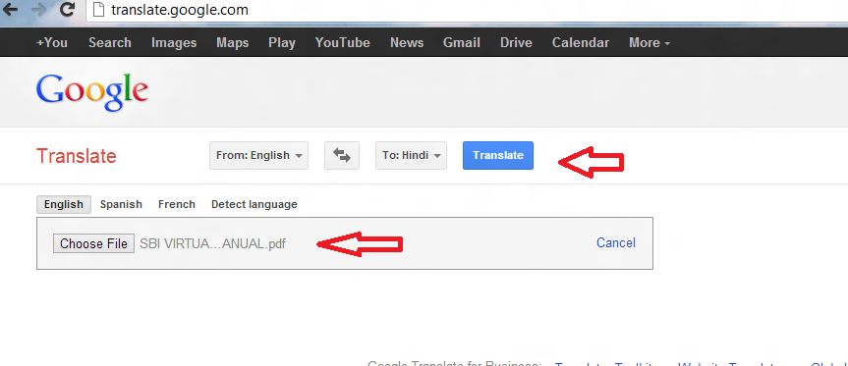This screenshot has height=366, width=848.
Task: Click the browser forward arrow
Action: [38, 9]
